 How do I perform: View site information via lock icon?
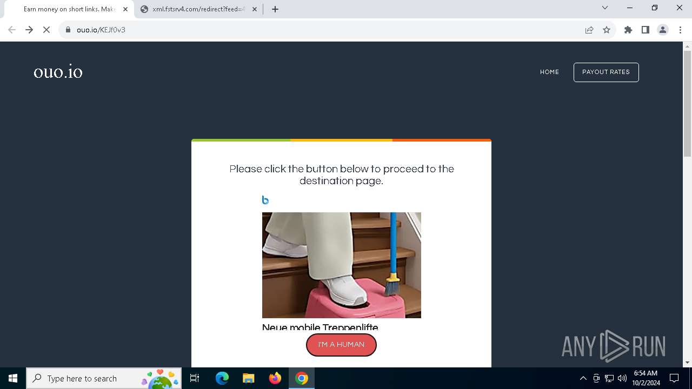point(68,30)
